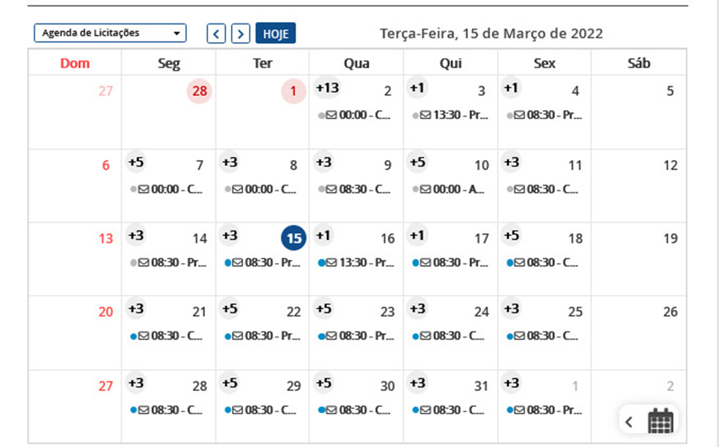
Task: Select highlighted date 28 in February
Action: point(199,91)
